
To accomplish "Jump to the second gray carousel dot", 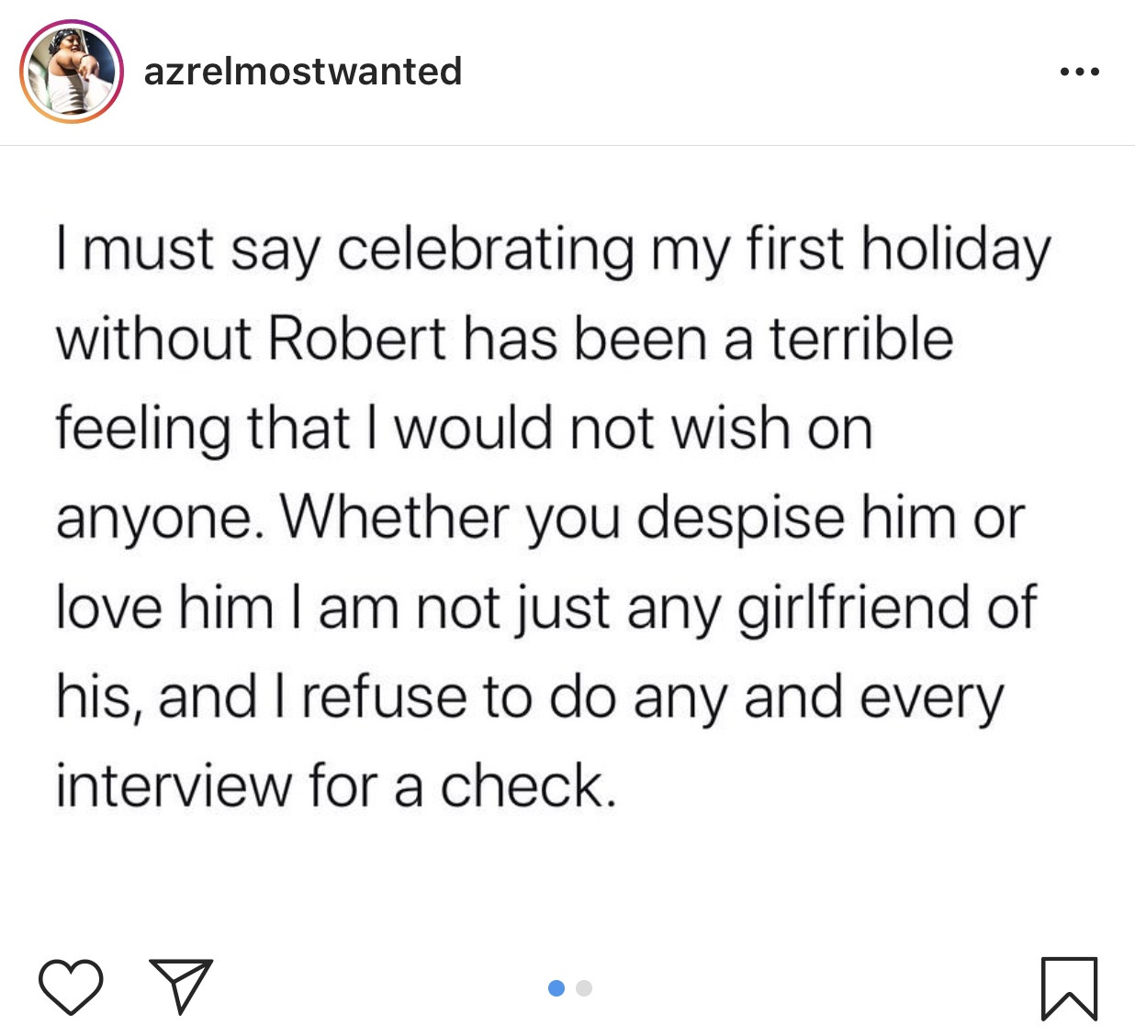I will [584, 988].
